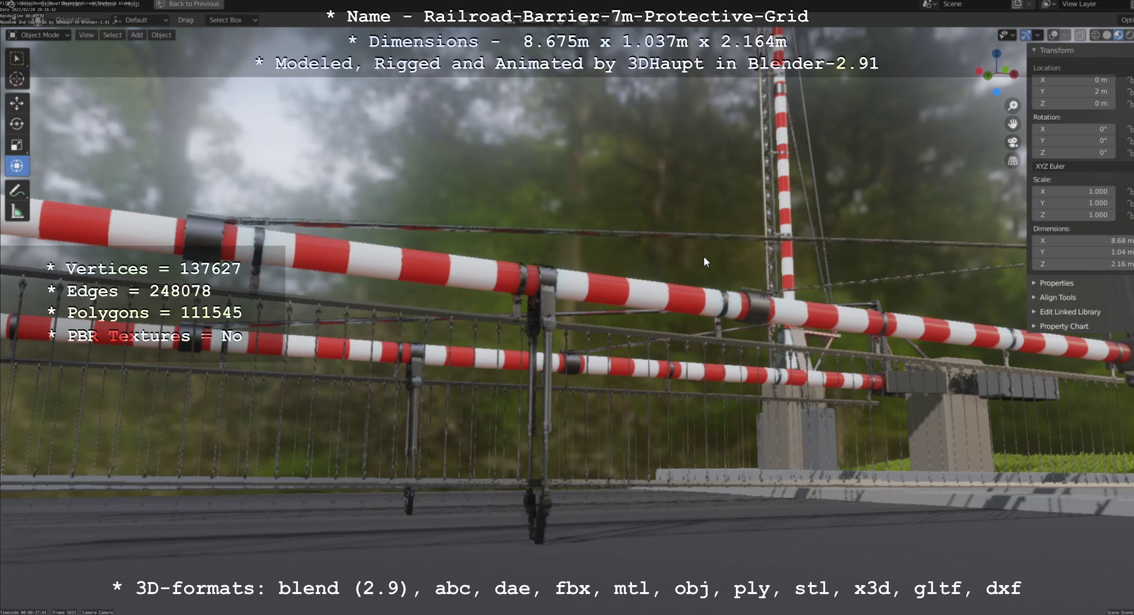The width and height of the screenshot is (1134, 615).
Task: Switch to solid viewport shading
Action: 1107,35
